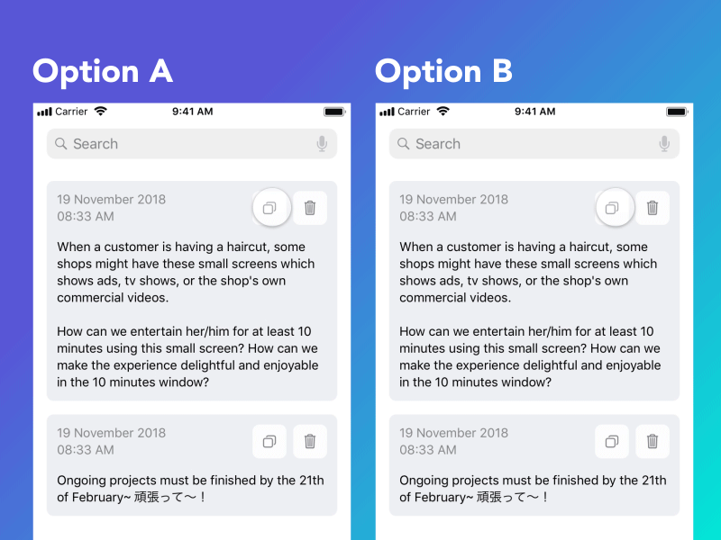Click the delete icon on Option B's first note
This screenshot has width=721, height=540.
point(653,207)
